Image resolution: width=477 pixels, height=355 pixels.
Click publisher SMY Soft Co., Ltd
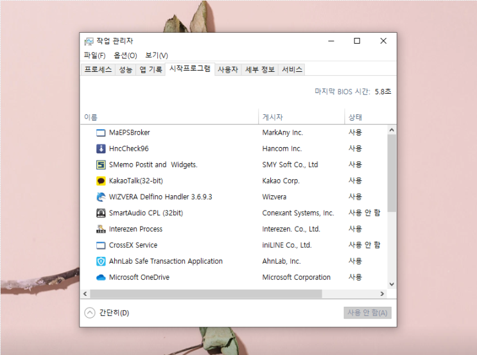(290, 165)
